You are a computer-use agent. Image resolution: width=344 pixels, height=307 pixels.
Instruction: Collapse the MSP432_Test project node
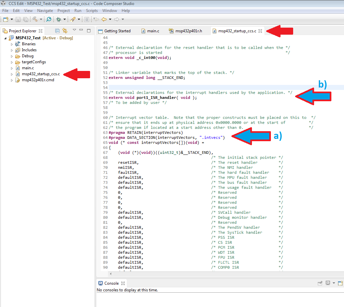point(6,38)
